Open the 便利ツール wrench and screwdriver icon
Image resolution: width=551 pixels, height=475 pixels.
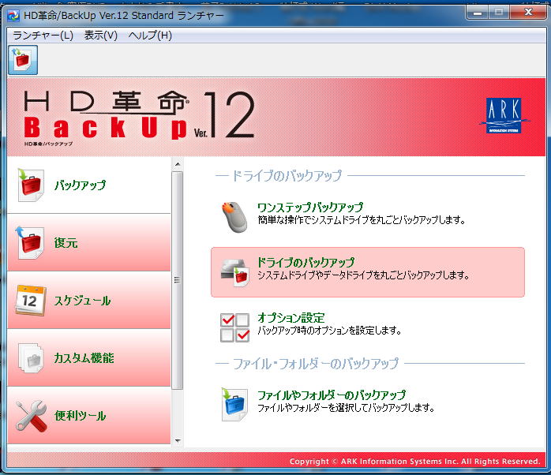click(30, 415)
